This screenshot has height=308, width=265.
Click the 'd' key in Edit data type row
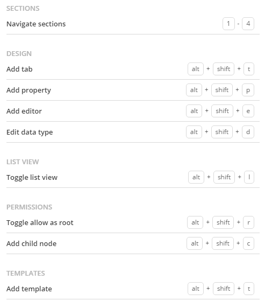[248, 132]
